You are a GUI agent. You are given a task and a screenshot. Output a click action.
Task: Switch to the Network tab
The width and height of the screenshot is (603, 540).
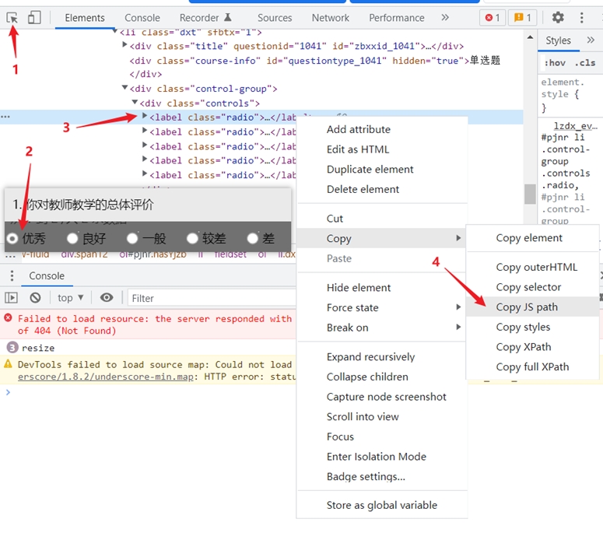[331, 18]
